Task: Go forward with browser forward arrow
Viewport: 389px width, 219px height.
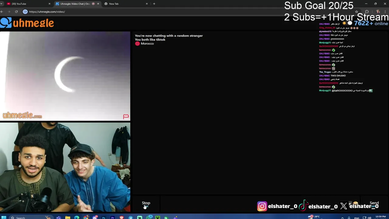Action: [x=9, y=12]
